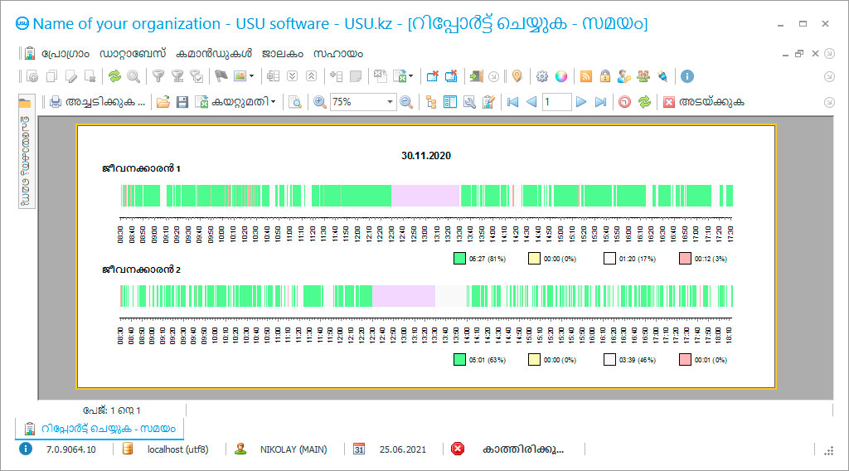Click the double-chevron expand down icon
The width and height of the screenshot is (849, 471).
pyautogui.click(x=293, y=76)
